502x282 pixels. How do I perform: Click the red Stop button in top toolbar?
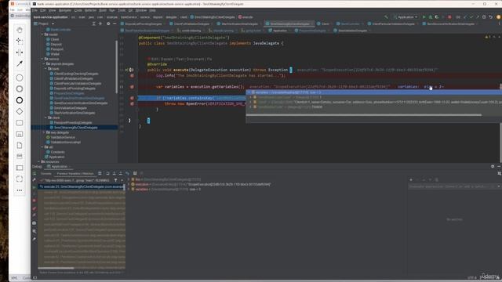click(x=449, y=17)
